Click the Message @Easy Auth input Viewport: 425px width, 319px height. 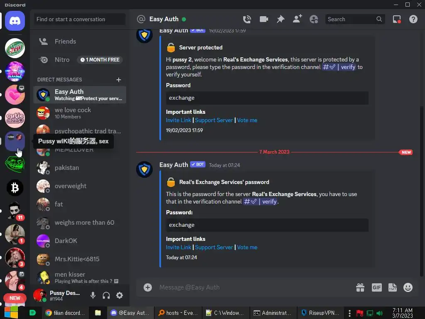pos(255,287)
